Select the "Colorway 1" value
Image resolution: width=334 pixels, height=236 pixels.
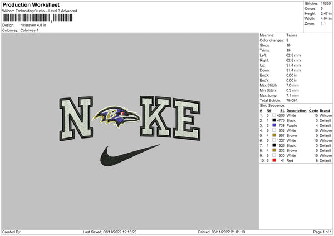tap(30, 30)
